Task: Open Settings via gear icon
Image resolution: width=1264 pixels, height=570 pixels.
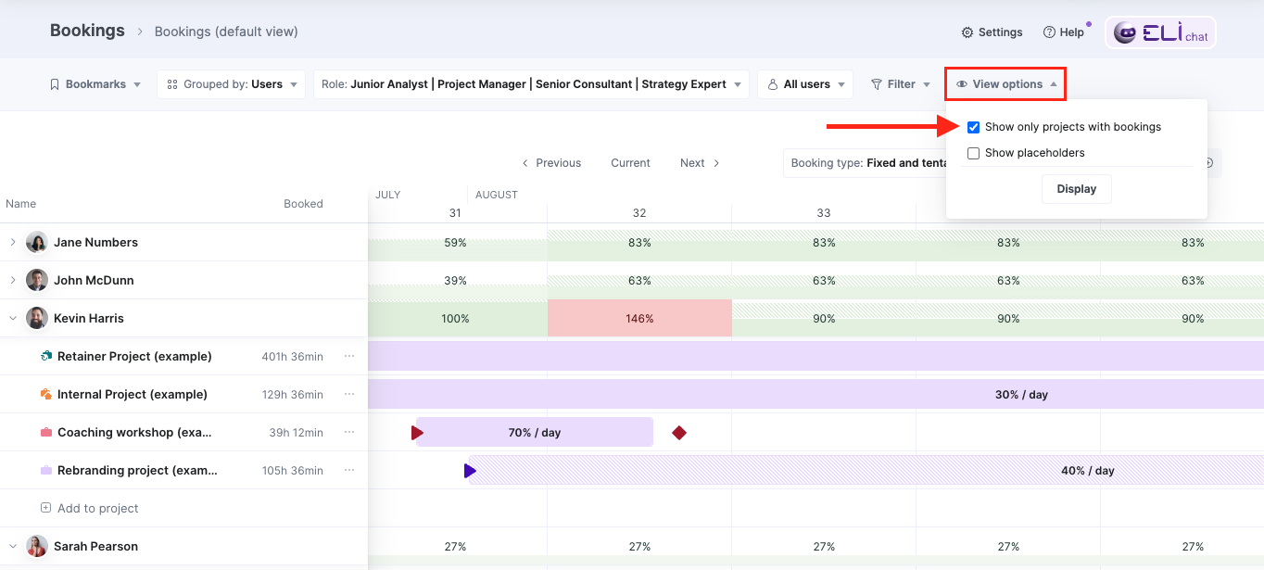Action: click(x=967, y=32)
